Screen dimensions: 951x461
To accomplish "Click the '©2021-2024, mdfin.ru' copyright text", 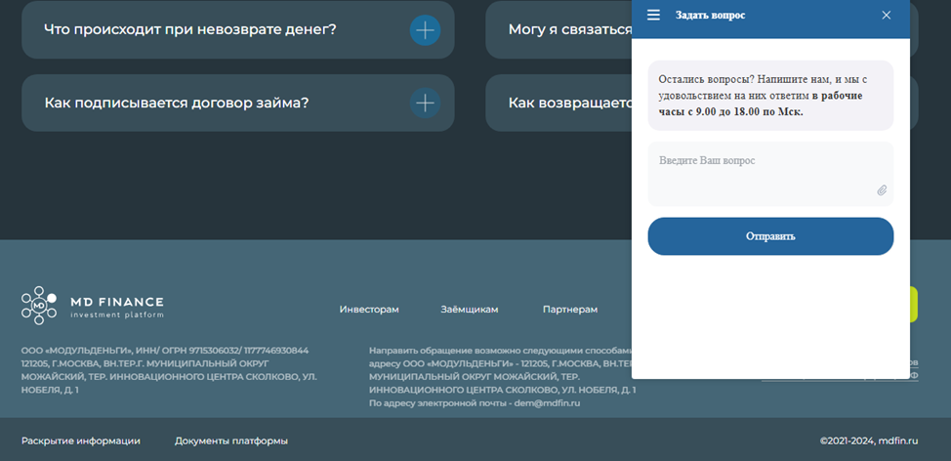I will click(x=869, y=441).
